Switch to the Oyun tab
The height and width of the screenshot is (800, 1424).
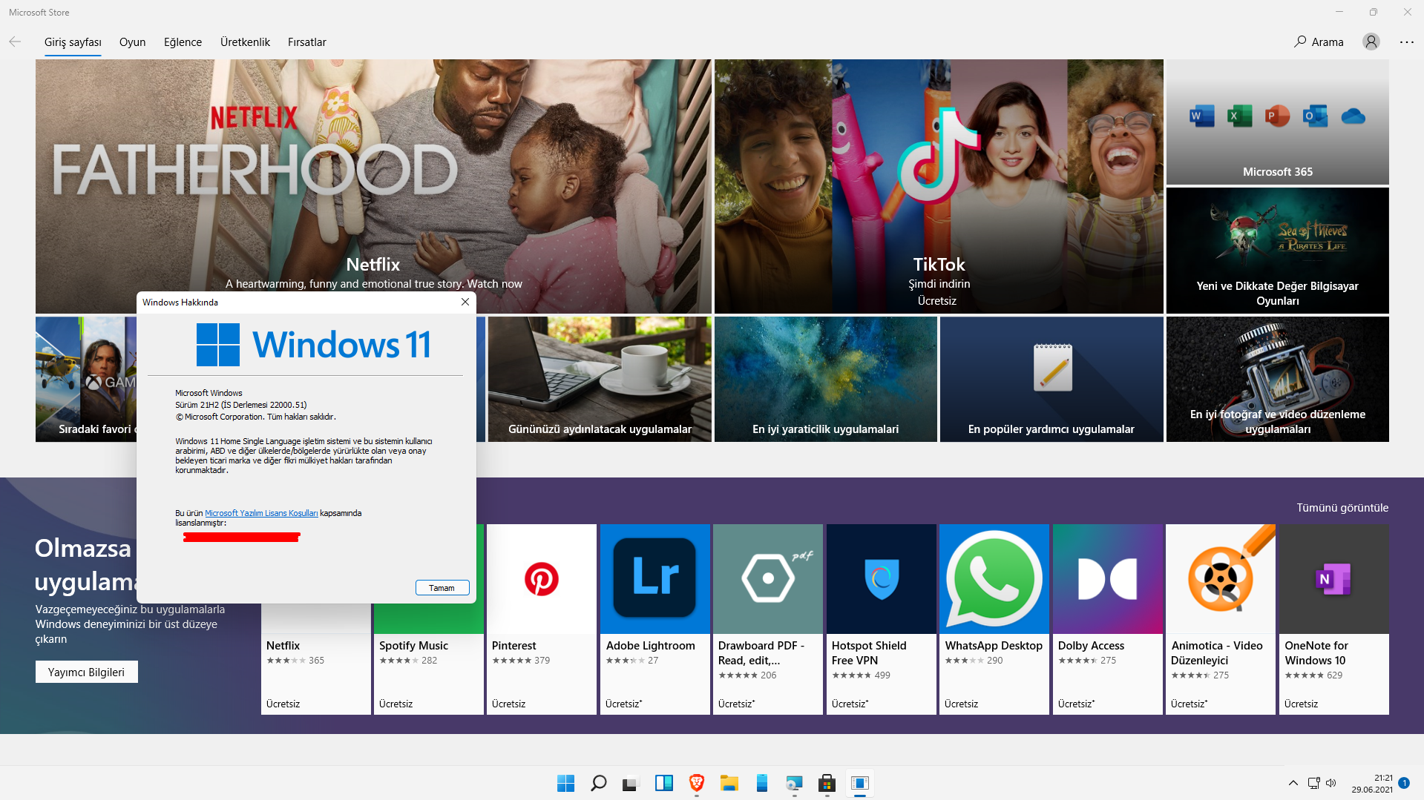pos(132,42)
